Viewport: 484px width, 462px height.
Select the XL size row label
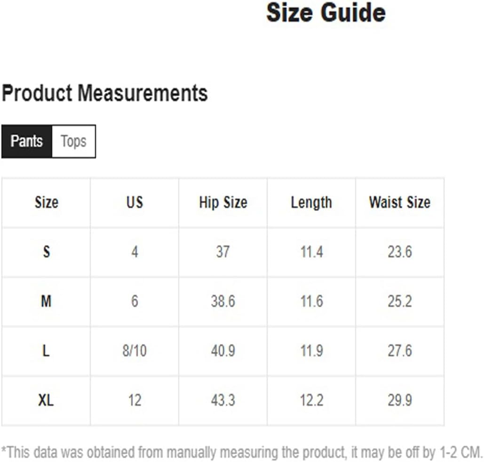pyautogui.click(x=46, y=400)
